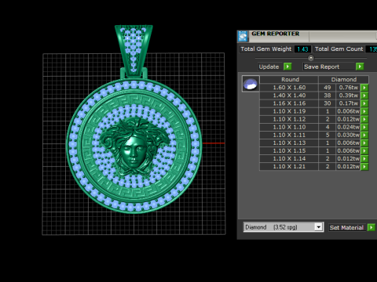Image resolution: width=377 pixels, height=282 pixels.
Task: Click the Gem Reporter logo icon
Action: click(243, 36)
